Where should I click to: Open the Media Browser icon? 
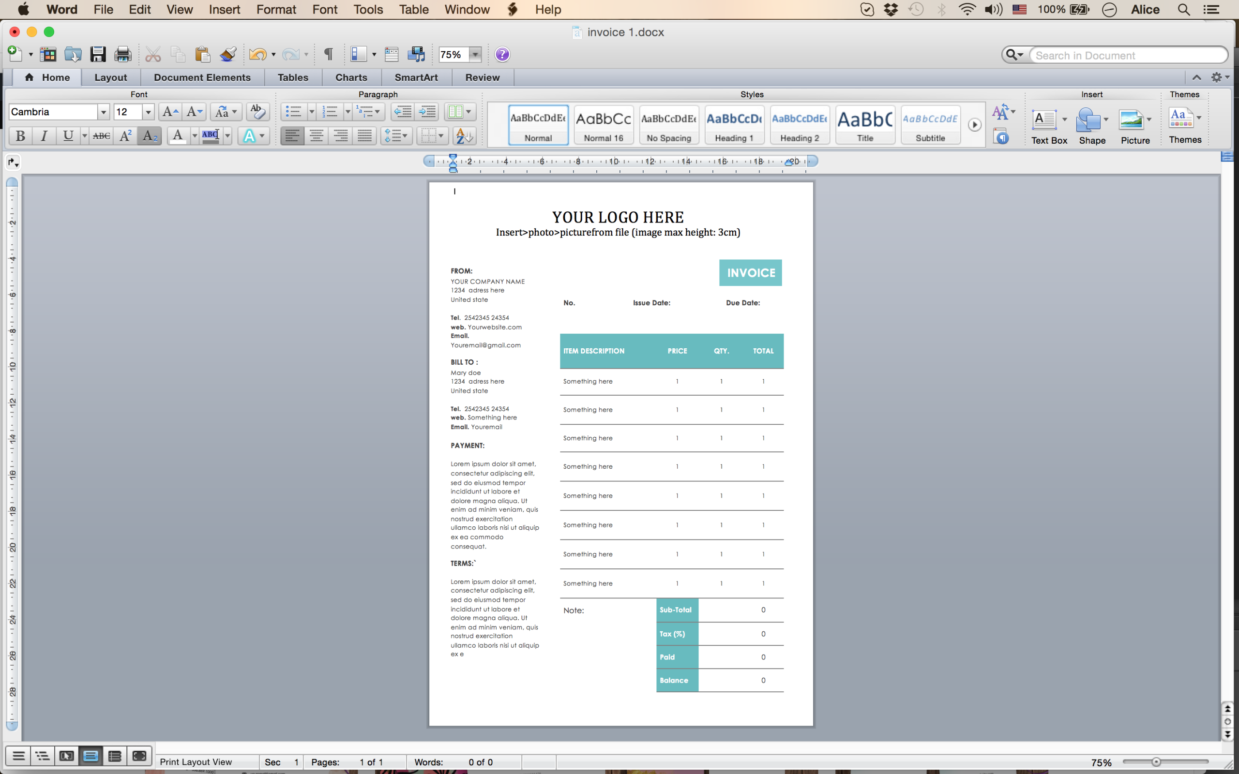point(416,54)
